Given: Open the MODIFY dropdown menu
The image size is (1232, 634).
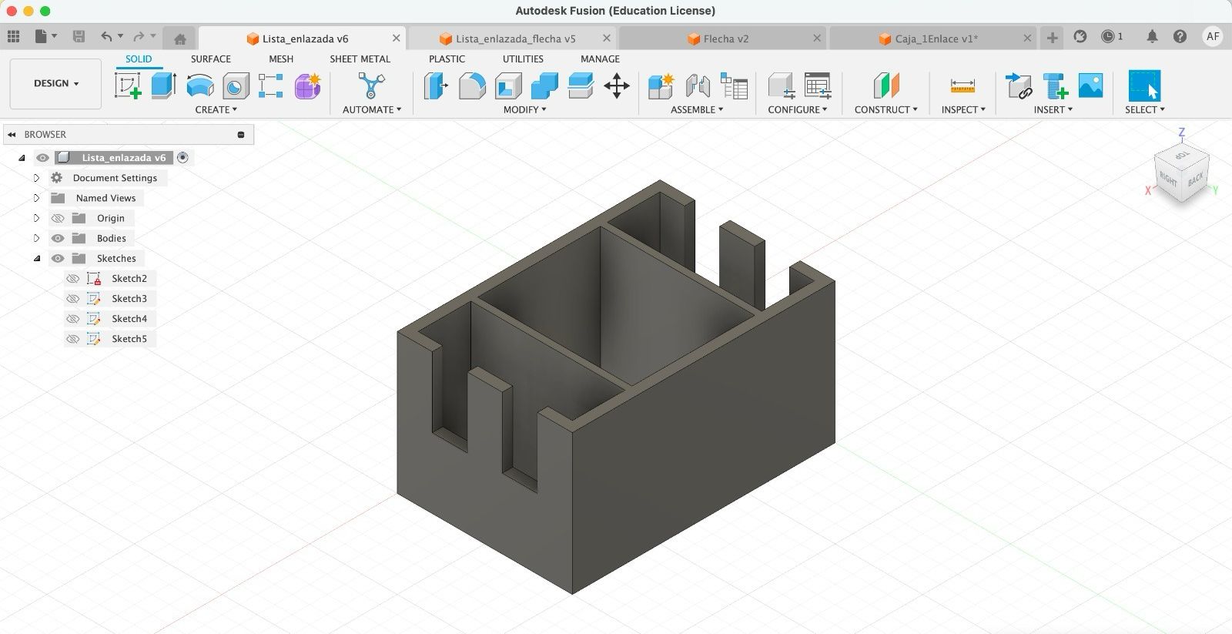Looking at the screenshot, I should coord(524,109).
